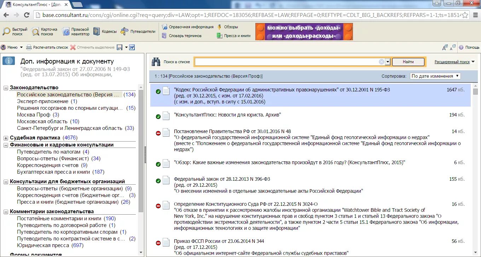Increase font size with A+ icon
Screen dimensions: 481x257
445,47
